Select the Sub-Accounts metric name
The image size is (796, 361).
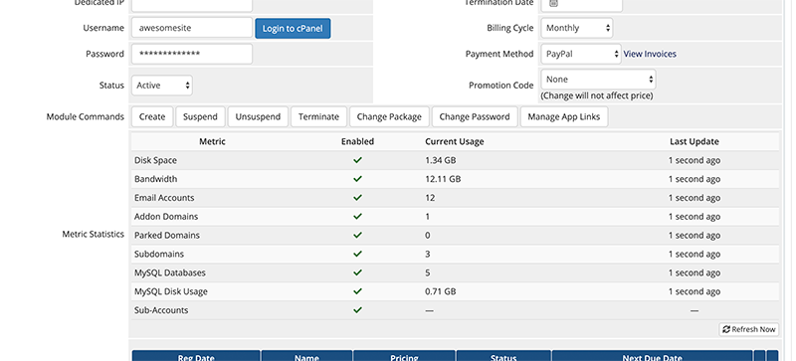click(161, 310)
